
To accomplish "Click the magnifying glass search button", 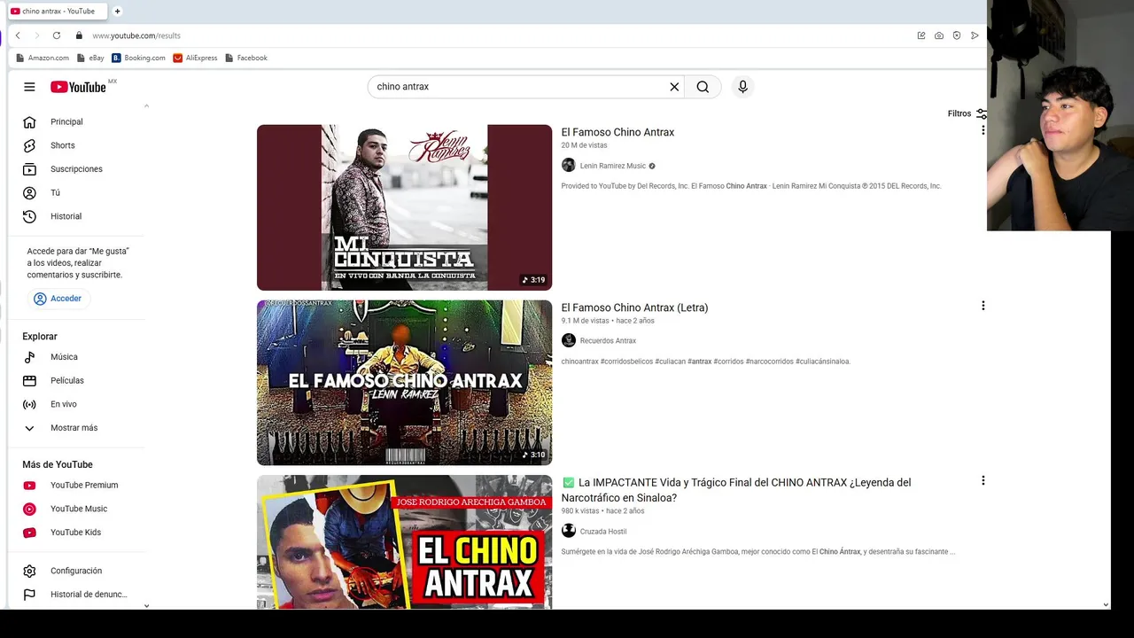I will 703,87.
